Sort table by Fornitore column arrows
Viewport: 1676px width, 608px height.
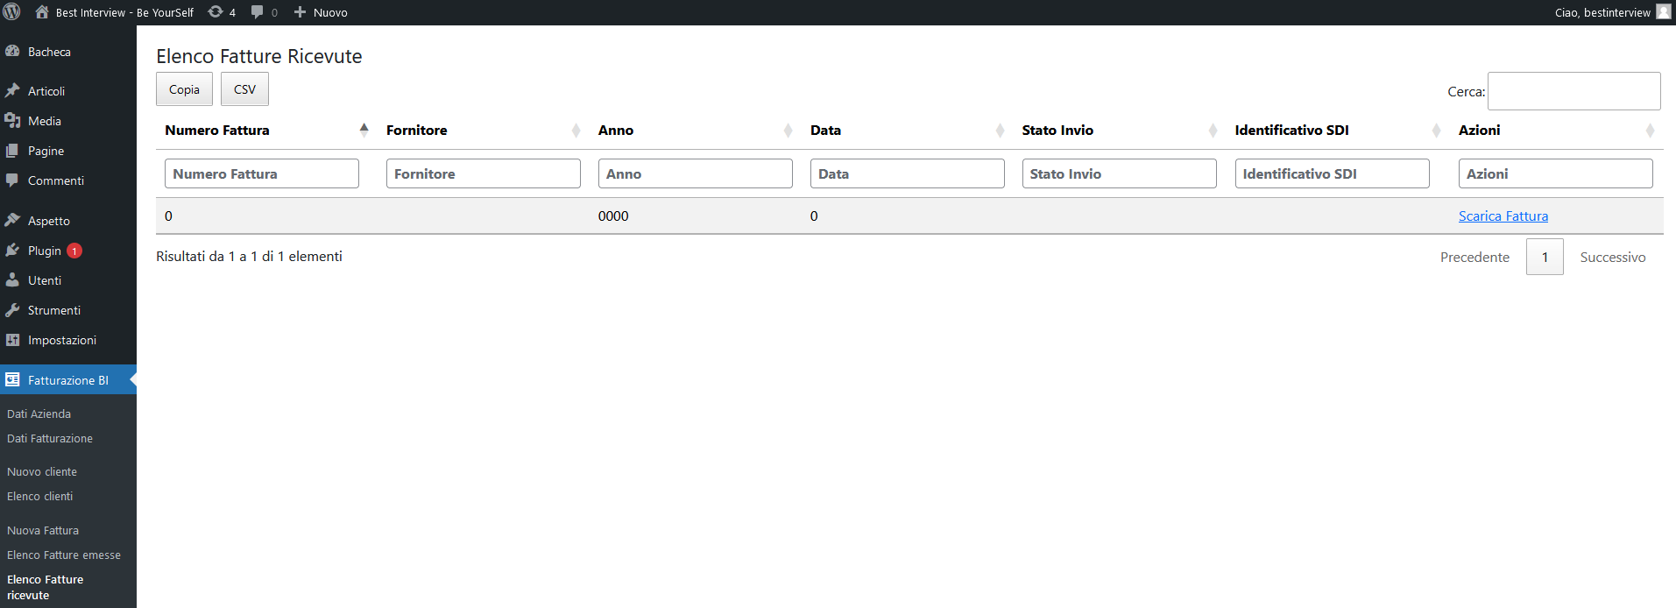point(576,131)
